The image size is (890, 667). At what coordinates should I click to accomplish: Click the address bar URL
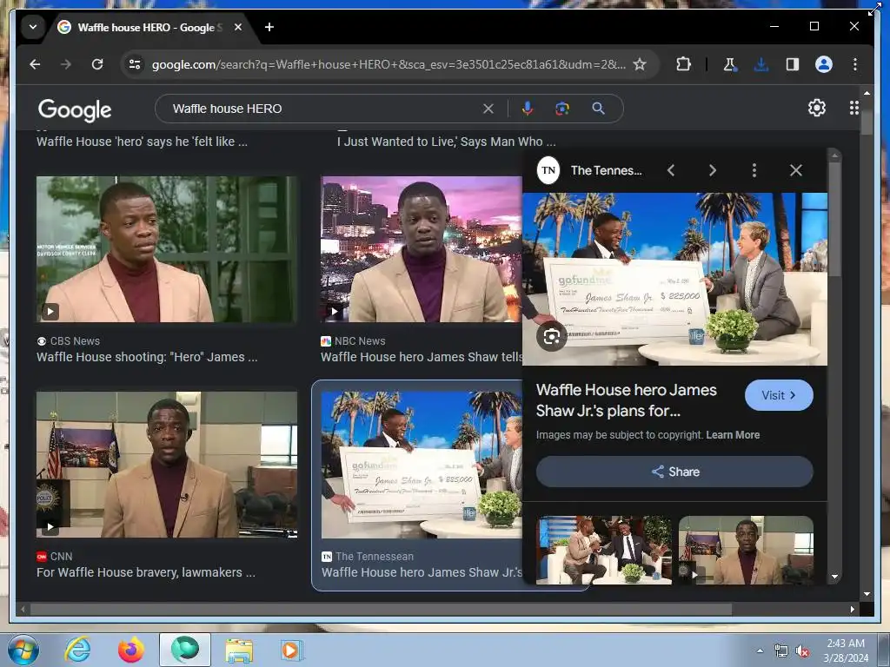[389, 64]
